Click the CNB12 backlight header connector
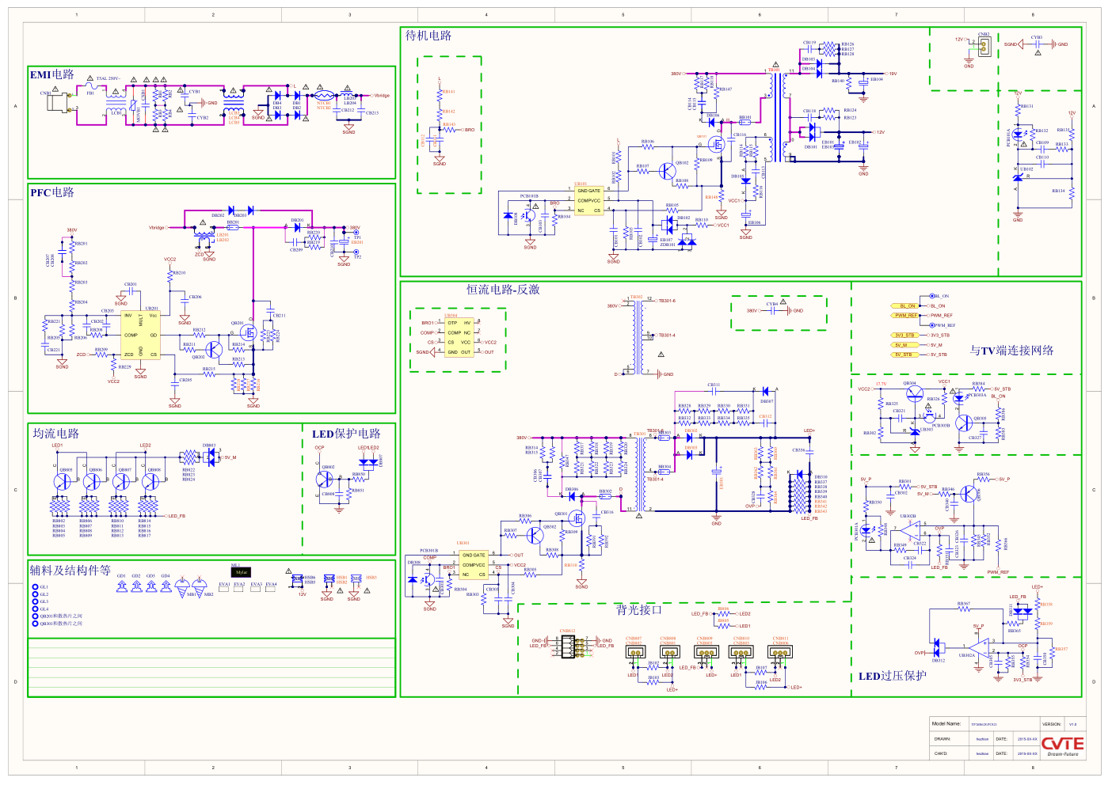This screenshot has height=785, width=1112. 569,646
